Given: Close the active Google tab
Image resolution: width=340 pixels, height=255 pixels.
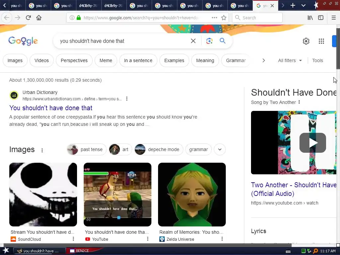Looking at the screenshot, I should [272, 6].
